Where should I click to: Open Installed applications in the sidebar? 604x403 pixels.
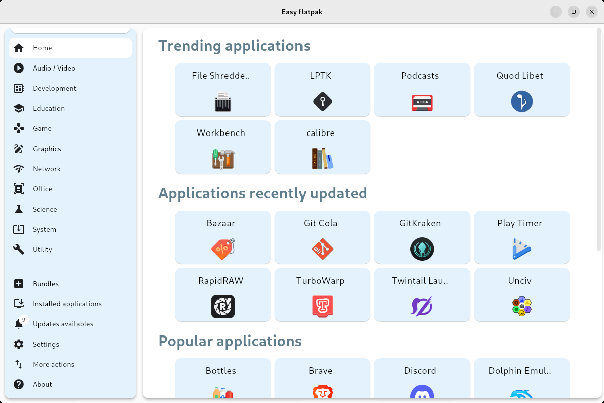point(67,304)
